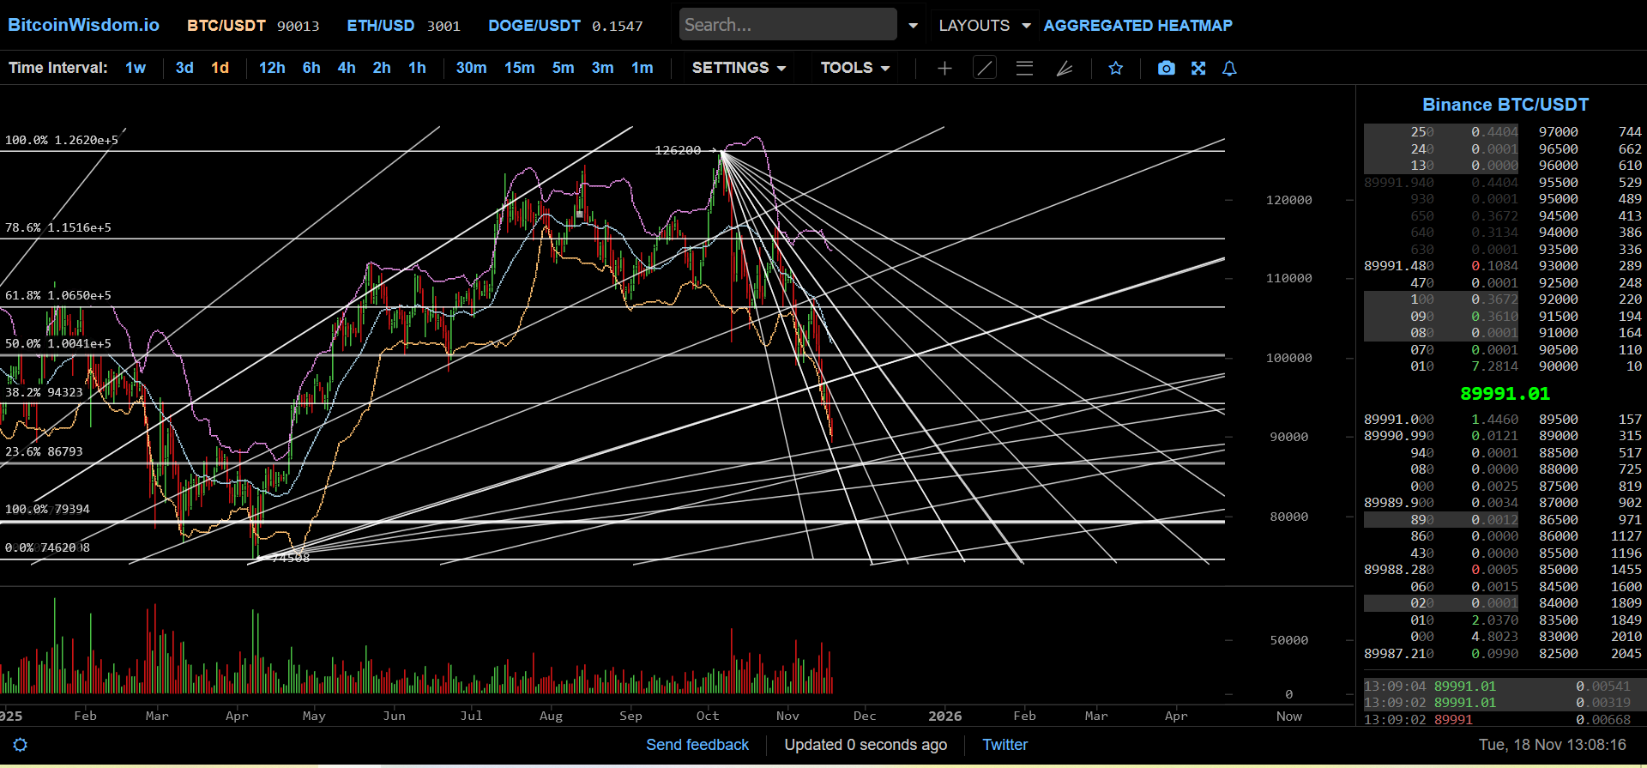This screenshot has height=768, width=1647.
Task: Open the ETH/USD ticker in the header
Action: pyautogui.click(x=403, y=26)
